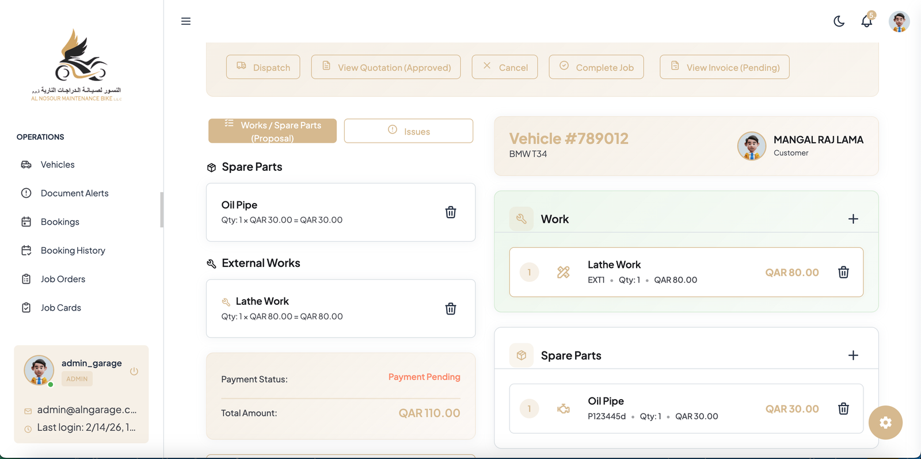Open Job Orders in the sidebar
This screenshot has width=921, height=459.
point(63,279)
